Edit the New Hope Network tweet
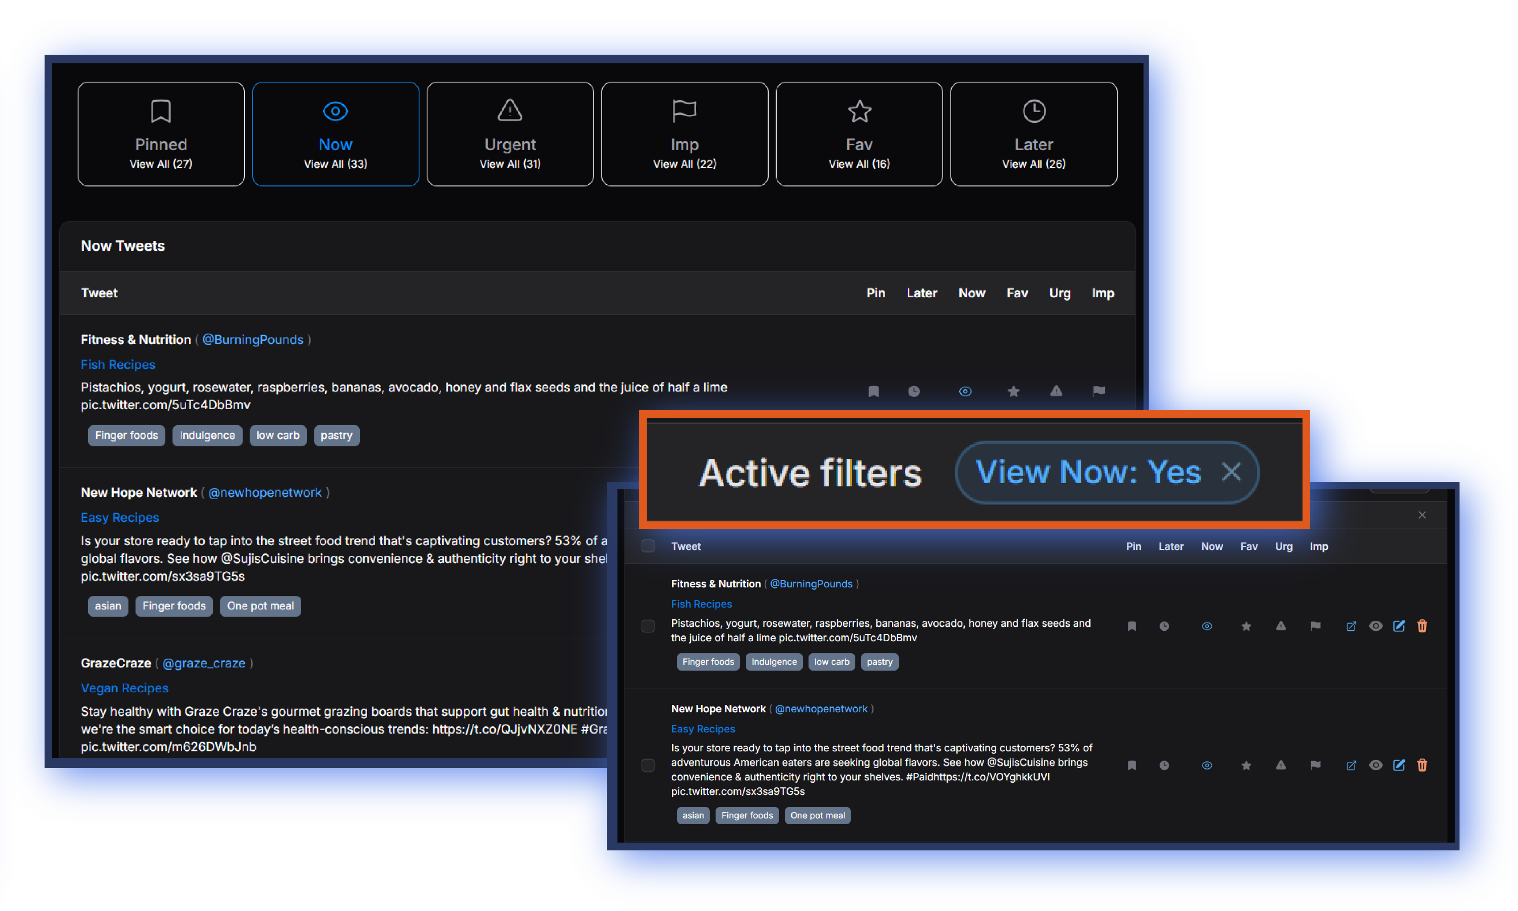This screenshot has height=911, width=1518. (1399, 766)
